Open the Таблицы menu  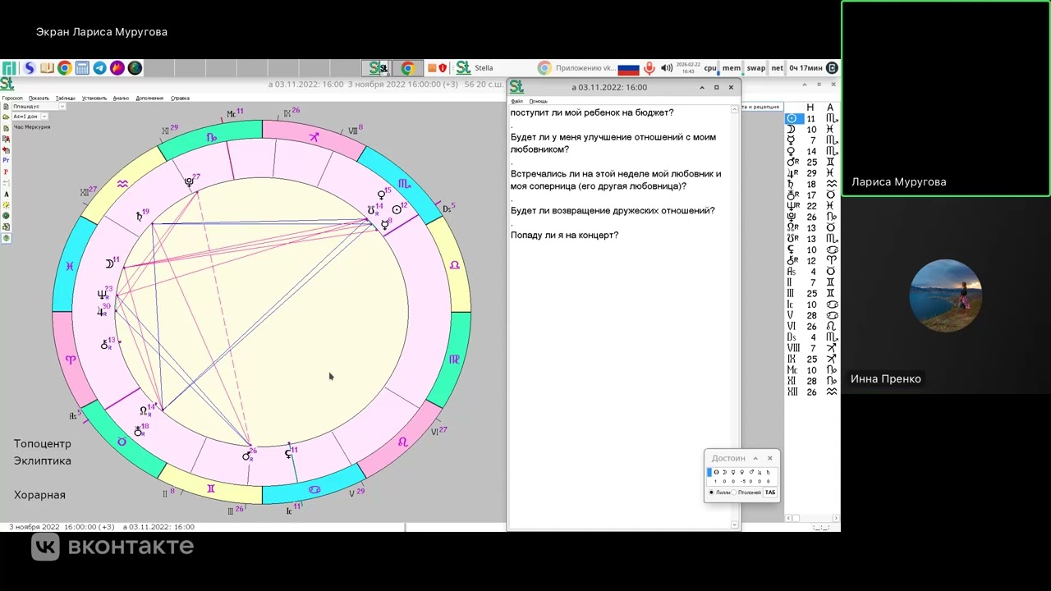tap(66, 98)
